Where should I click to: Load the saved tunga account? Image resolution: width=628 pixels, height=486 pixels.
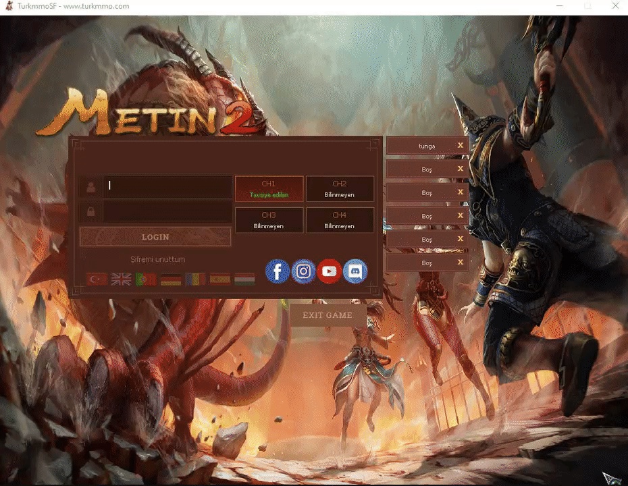(427, 146)
